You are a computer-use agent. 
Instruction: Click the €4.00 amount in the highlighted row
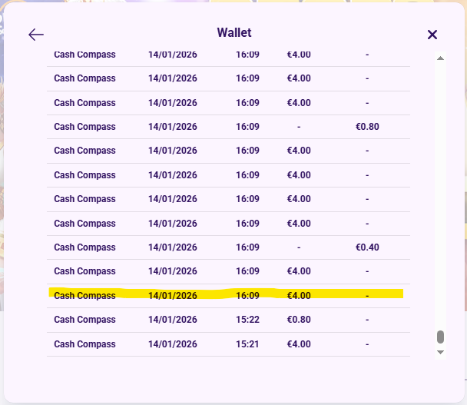click(299, 295)
